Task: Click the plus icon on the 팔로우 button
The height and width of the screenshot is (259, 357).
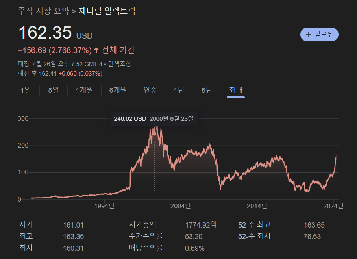Action: (x=309, y=34)
